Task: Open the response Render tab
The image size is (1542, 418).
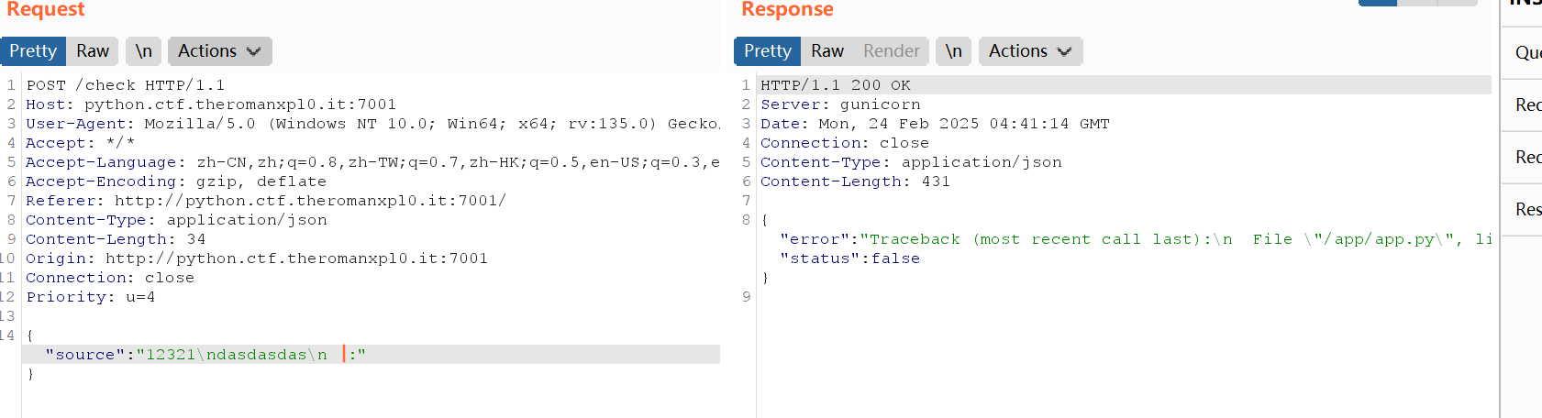Action: [892, 51]
